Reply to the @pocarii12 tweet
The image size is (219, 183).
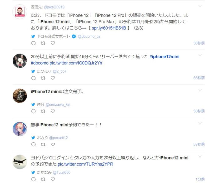(33, 144)
